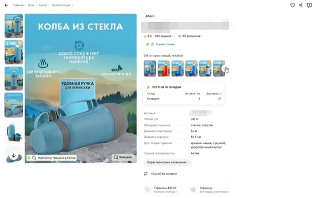Click the 0.6 л volume value

tap(194, 119)
